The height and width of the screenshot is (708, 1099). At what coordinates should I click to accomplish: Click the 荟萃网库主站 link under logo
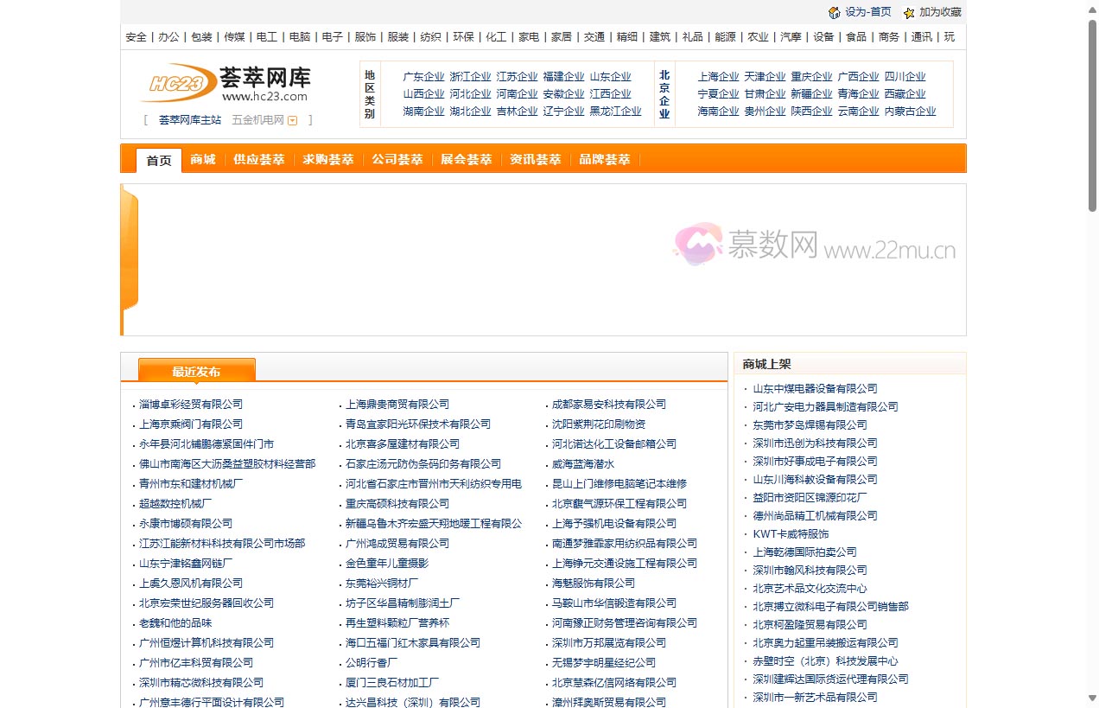190,120
